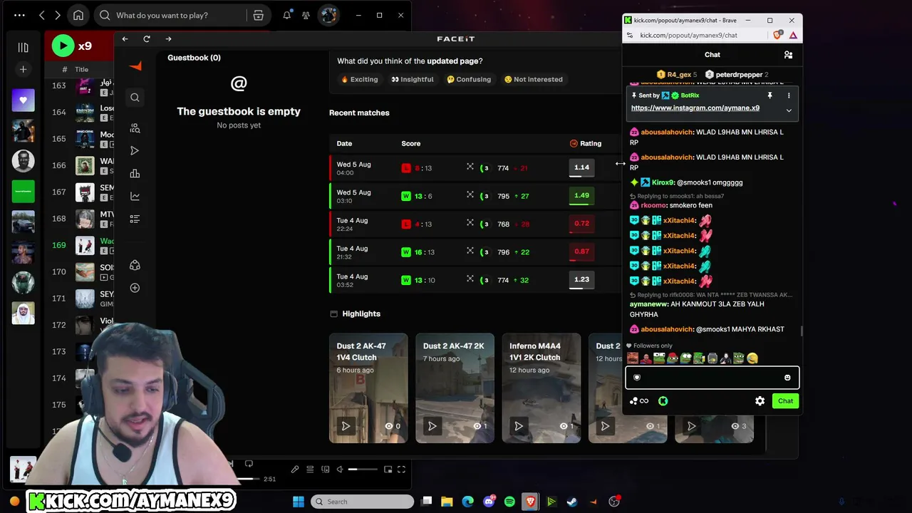Choose Not interested for the updated page
The height and width of the screenshot is (513, 912).
(x=534, y=79)
